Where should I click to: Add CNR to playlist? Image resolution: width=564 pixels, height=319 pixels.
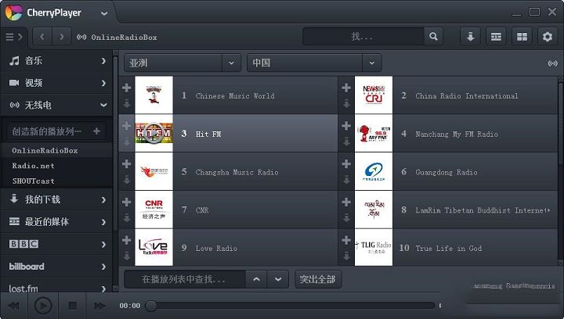click(x=126, y=202)
